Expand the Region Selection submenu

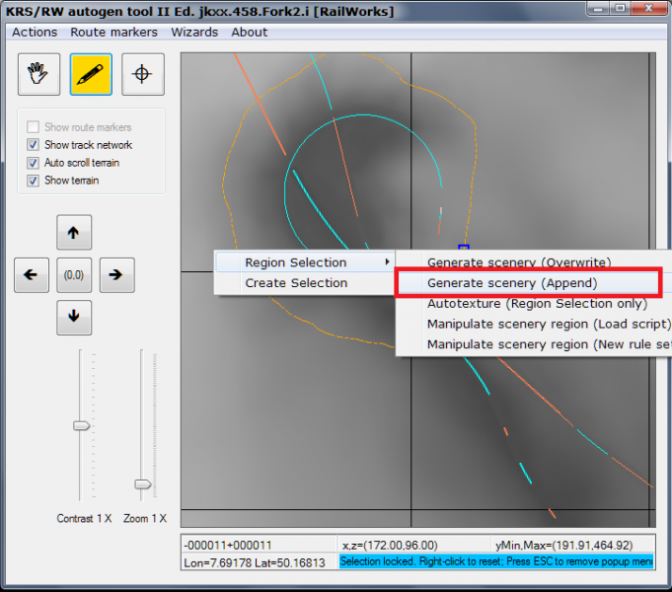click(x=305, y=262)
